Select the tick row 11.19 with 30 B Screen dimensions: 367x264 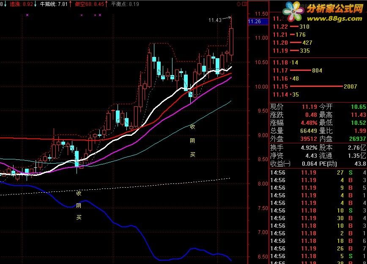point(318,218)
